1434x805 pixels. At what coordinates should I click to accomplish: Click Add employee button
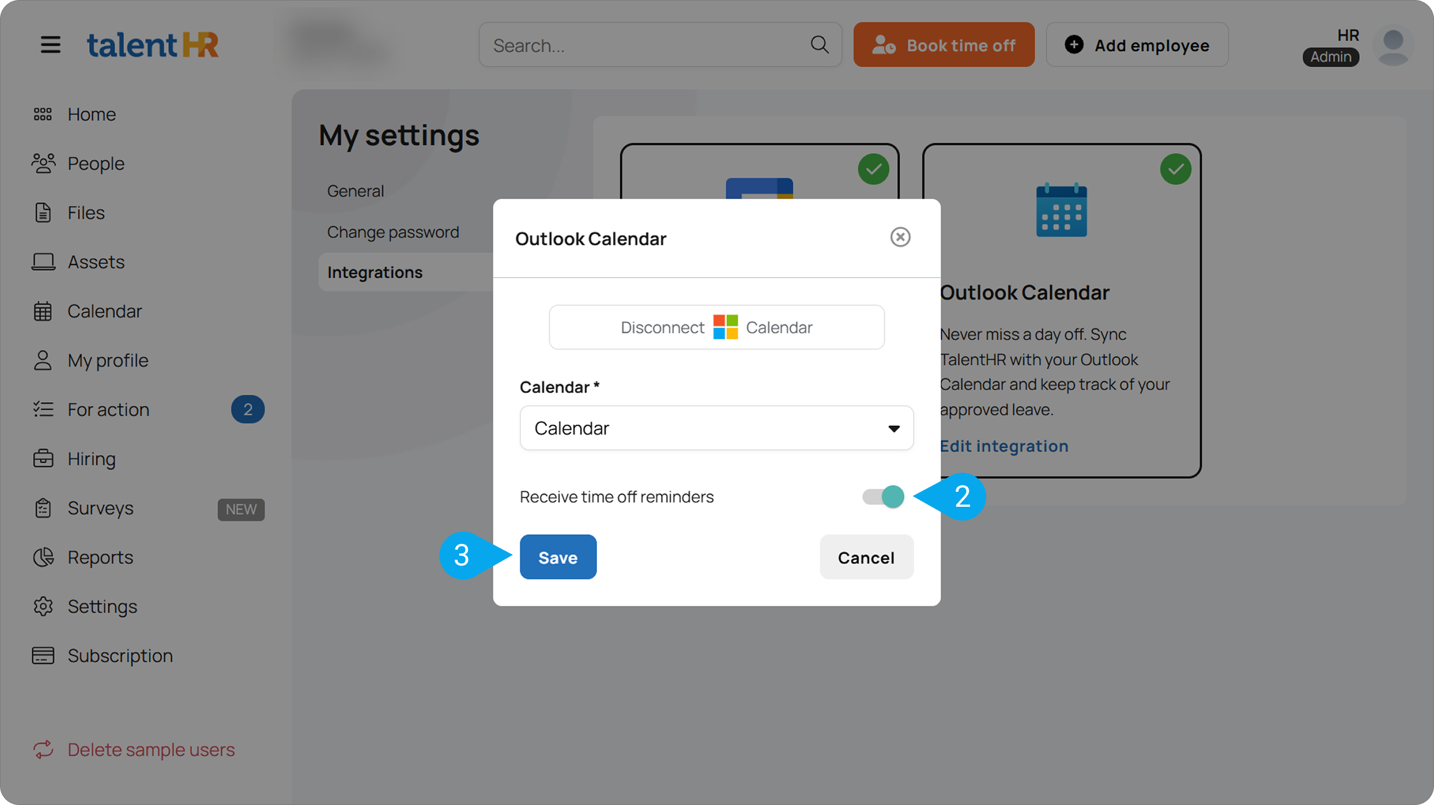tap(1137, 45)
